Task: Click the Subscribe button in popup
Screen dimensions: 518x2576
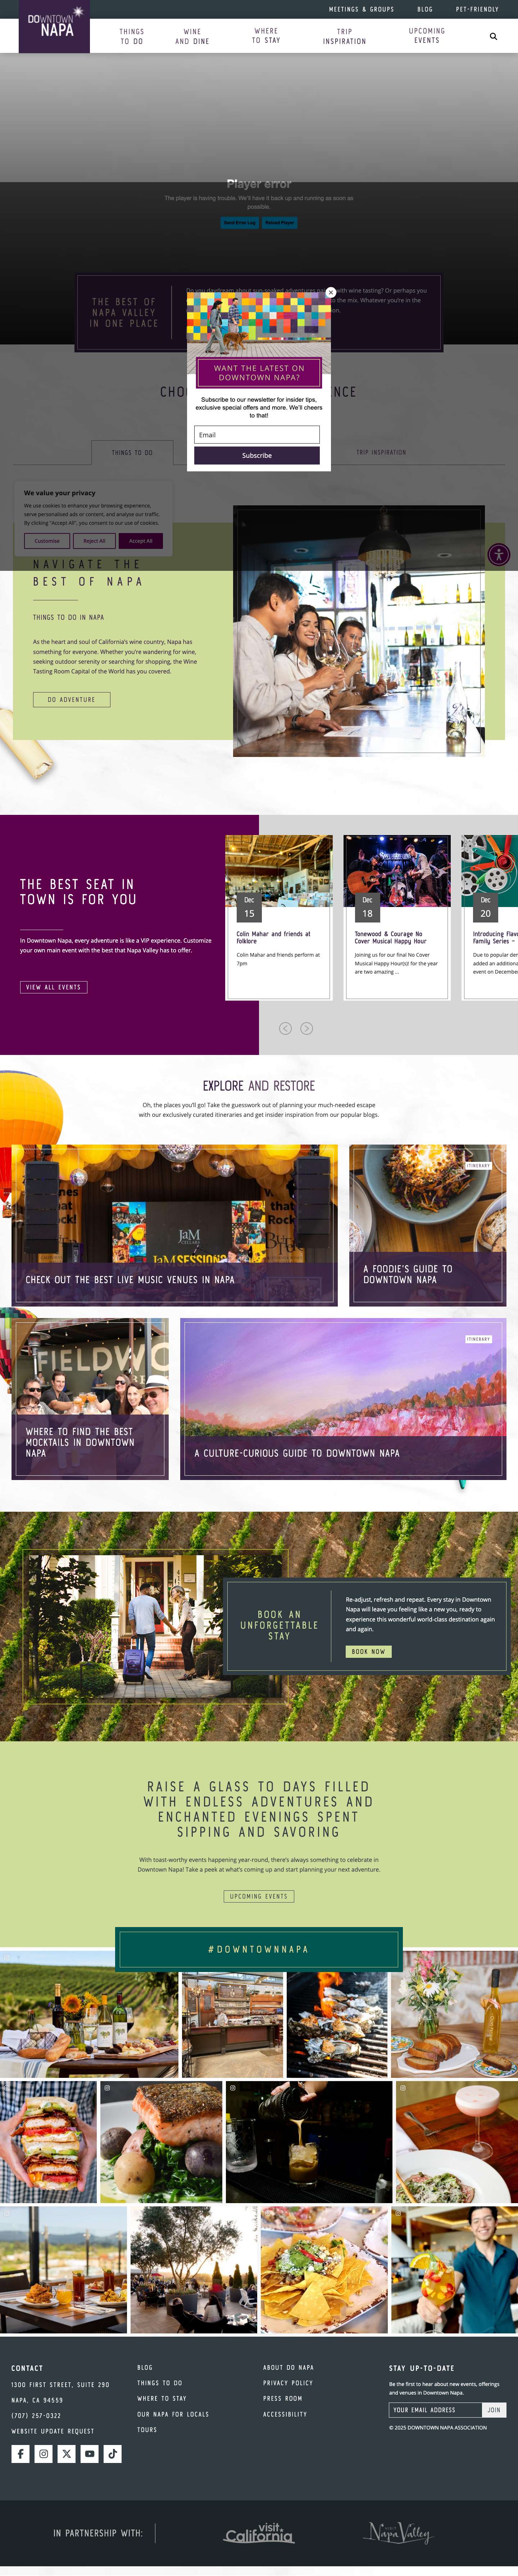Action: click(257, 455)
